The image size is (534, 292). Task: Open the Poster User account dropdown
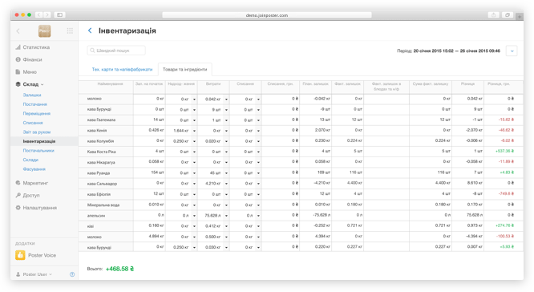(x=34, y=274)
